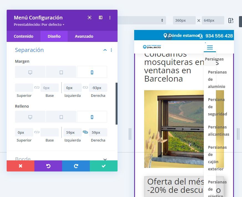Screen dimensions: 242x197
Task: Click the headset phone icon in top bar
Action: tap(200, 36)
